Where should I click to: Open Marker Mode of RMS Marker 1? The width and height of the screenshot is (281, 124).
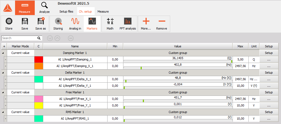click(20, 112)
